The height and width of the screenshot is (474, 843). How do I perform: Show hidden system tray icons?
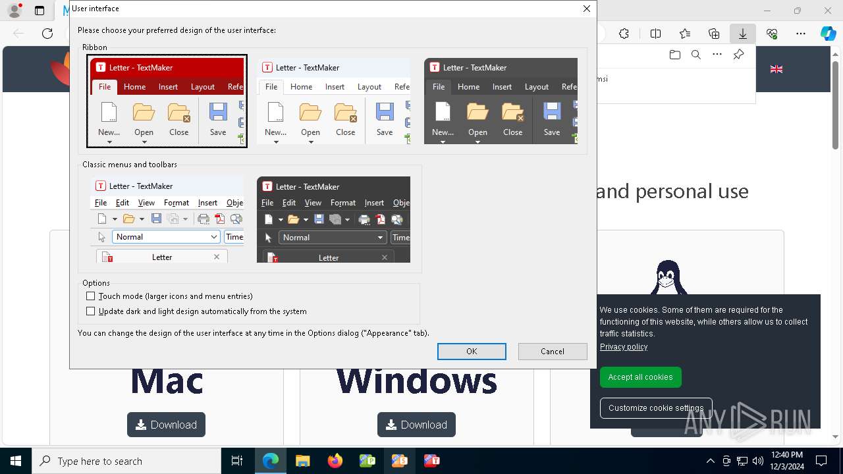710,461
